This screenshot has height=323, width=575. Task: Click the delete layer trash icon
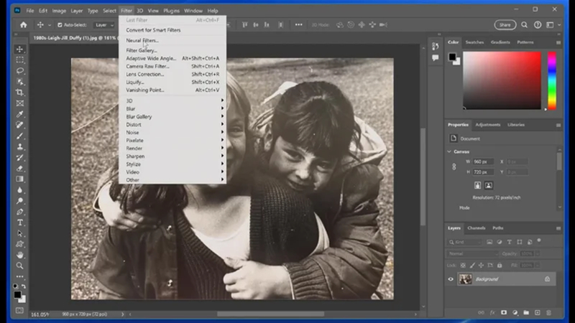[548, 312]
